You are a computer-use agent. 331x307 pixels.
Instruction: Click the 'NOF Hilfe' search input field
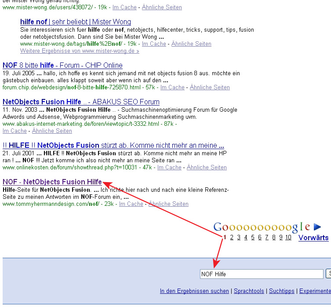point(261,274)
